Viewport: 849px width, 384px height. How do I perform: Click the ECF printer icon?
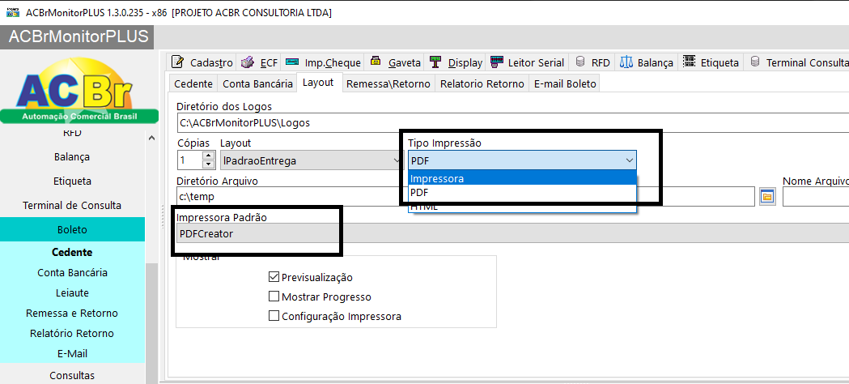(247, 62)
